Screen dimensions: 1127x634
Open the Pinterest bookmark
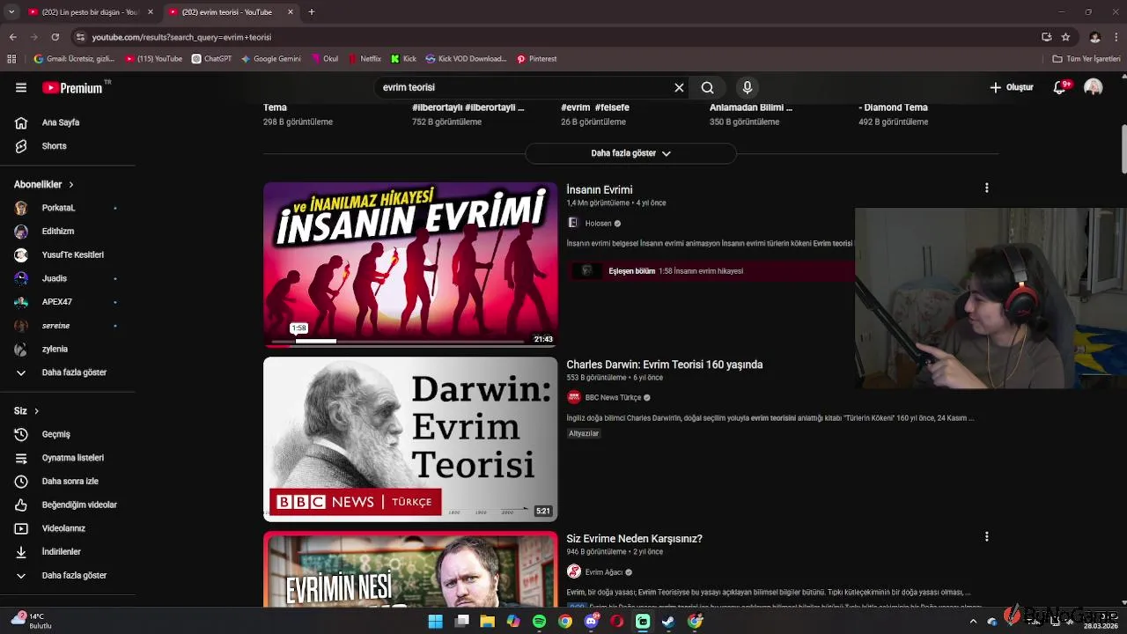tap(537, 59)
